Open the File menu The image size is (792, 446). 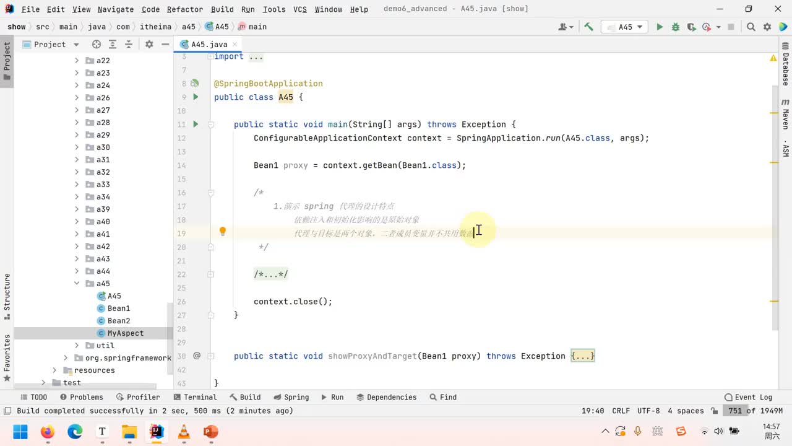[30, 9]
